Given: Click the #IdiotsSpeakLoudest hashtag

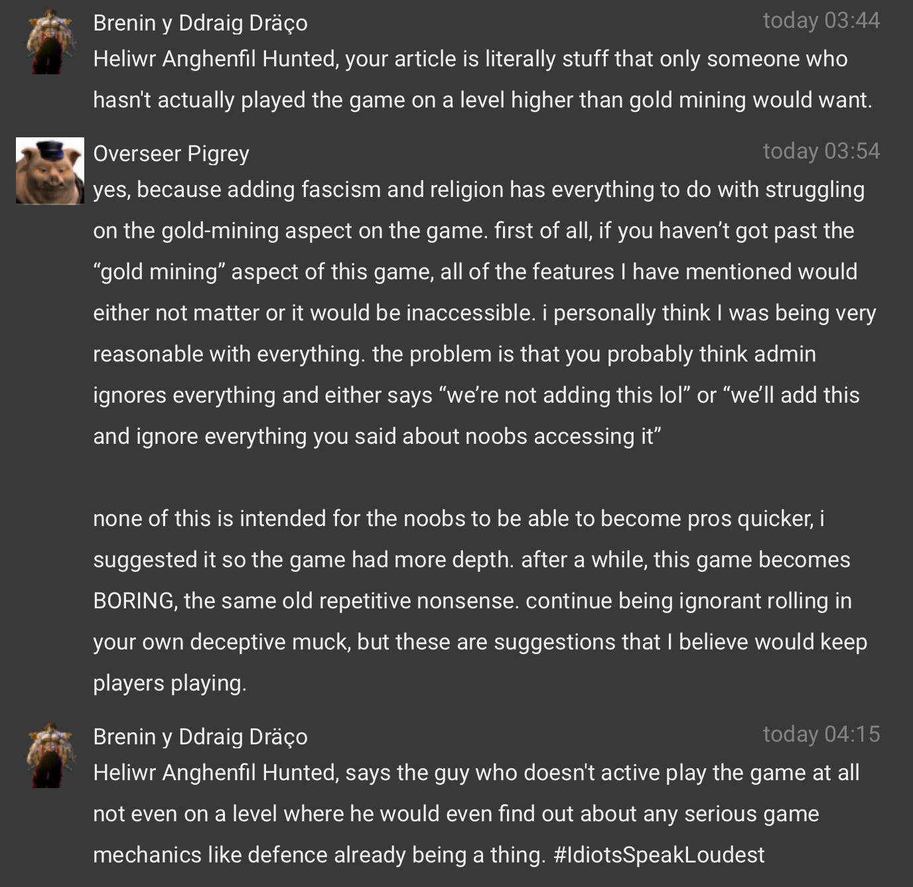Looking at the screenshot, I should click(658, 854).
